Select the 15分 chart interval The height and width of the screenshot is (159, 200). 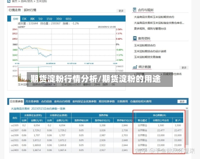point(49,19)
